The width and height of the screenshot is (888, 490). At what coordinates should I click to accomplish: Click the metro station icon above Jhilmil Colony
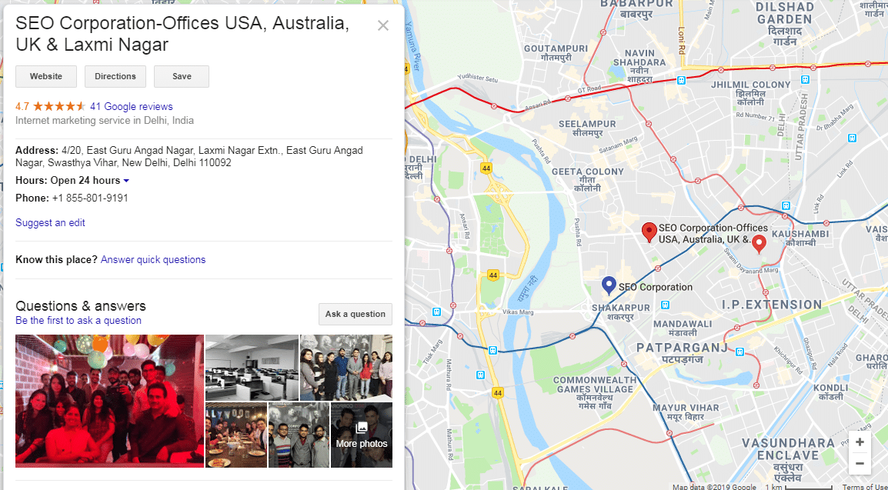(x=806, y=80)
